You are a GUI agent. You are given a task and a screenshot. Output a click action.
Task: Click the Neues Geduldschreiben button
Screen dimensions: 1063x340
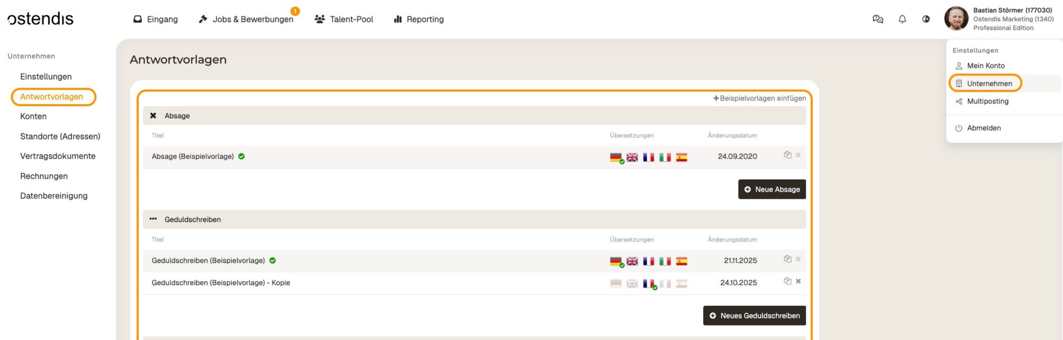coord(754,316)
